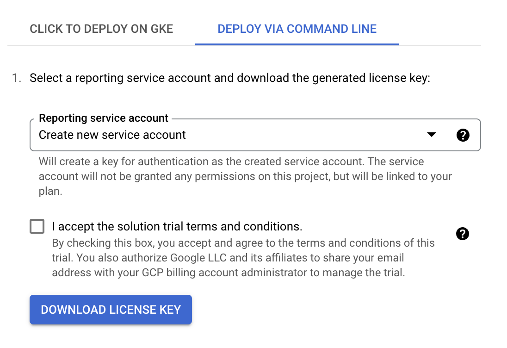Click the word 'plan.' in helper text

[50, 191]
